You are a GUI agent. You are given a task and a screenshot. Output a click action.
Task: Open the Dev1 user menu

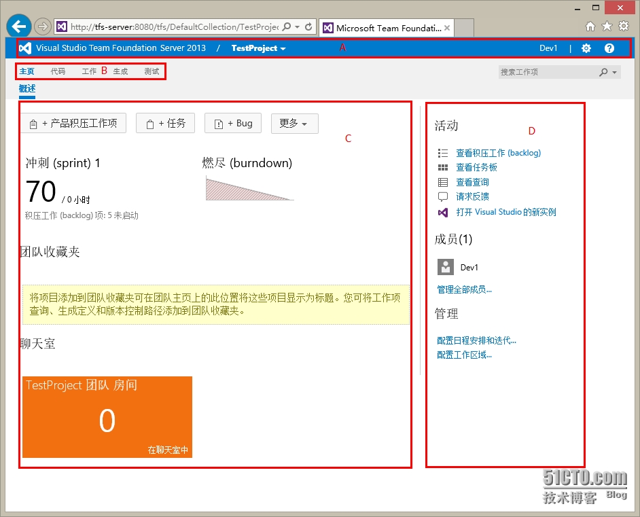click(548, 48)
